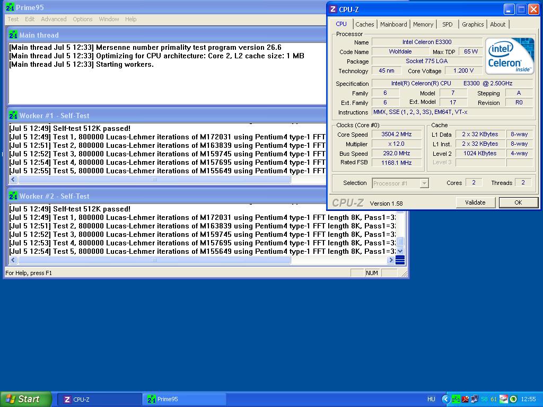This screenshot has height=407, width=543.
Task: Click Worker #1 Test 3 M159745 log line
Action: [x=167, y=154]
